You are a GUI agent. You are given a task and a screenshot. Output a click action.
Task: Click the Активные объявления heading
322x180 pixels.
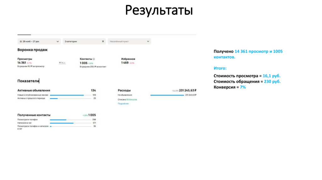click(34, 90)
